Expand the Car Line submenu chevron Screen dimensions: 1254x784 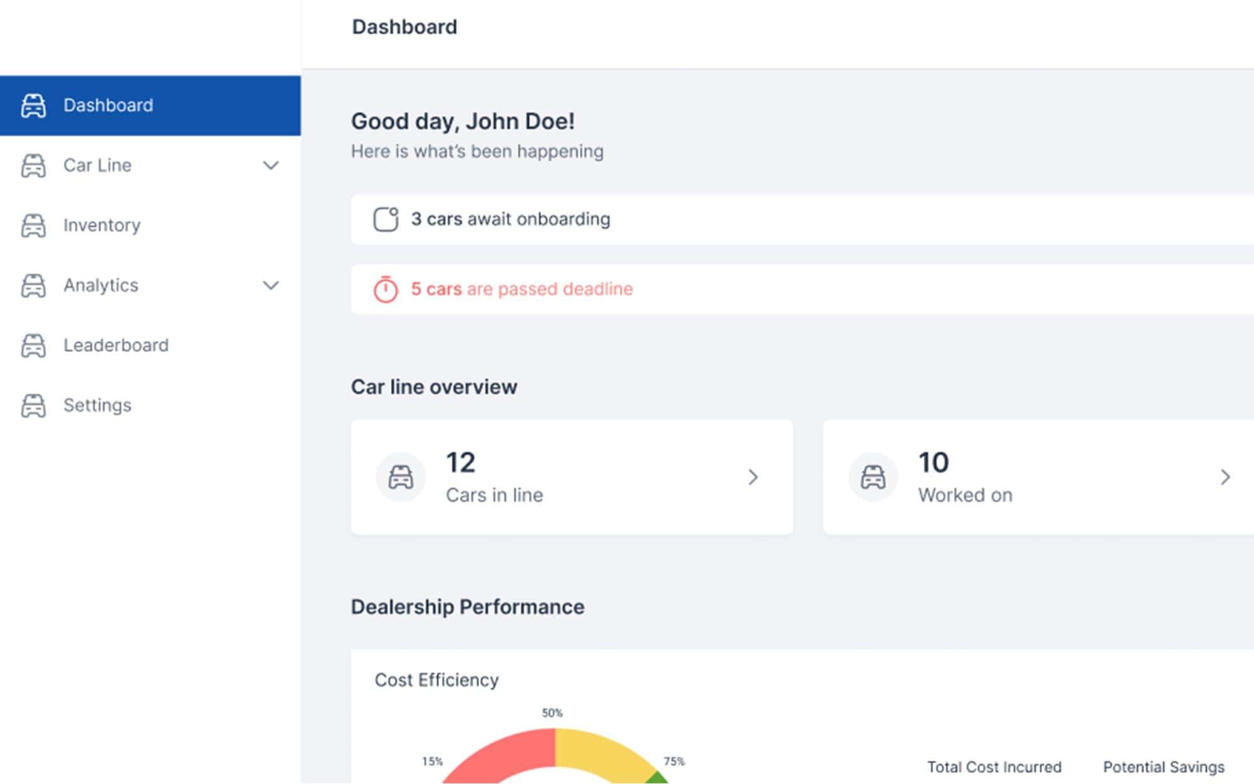[x=270, y=166]
